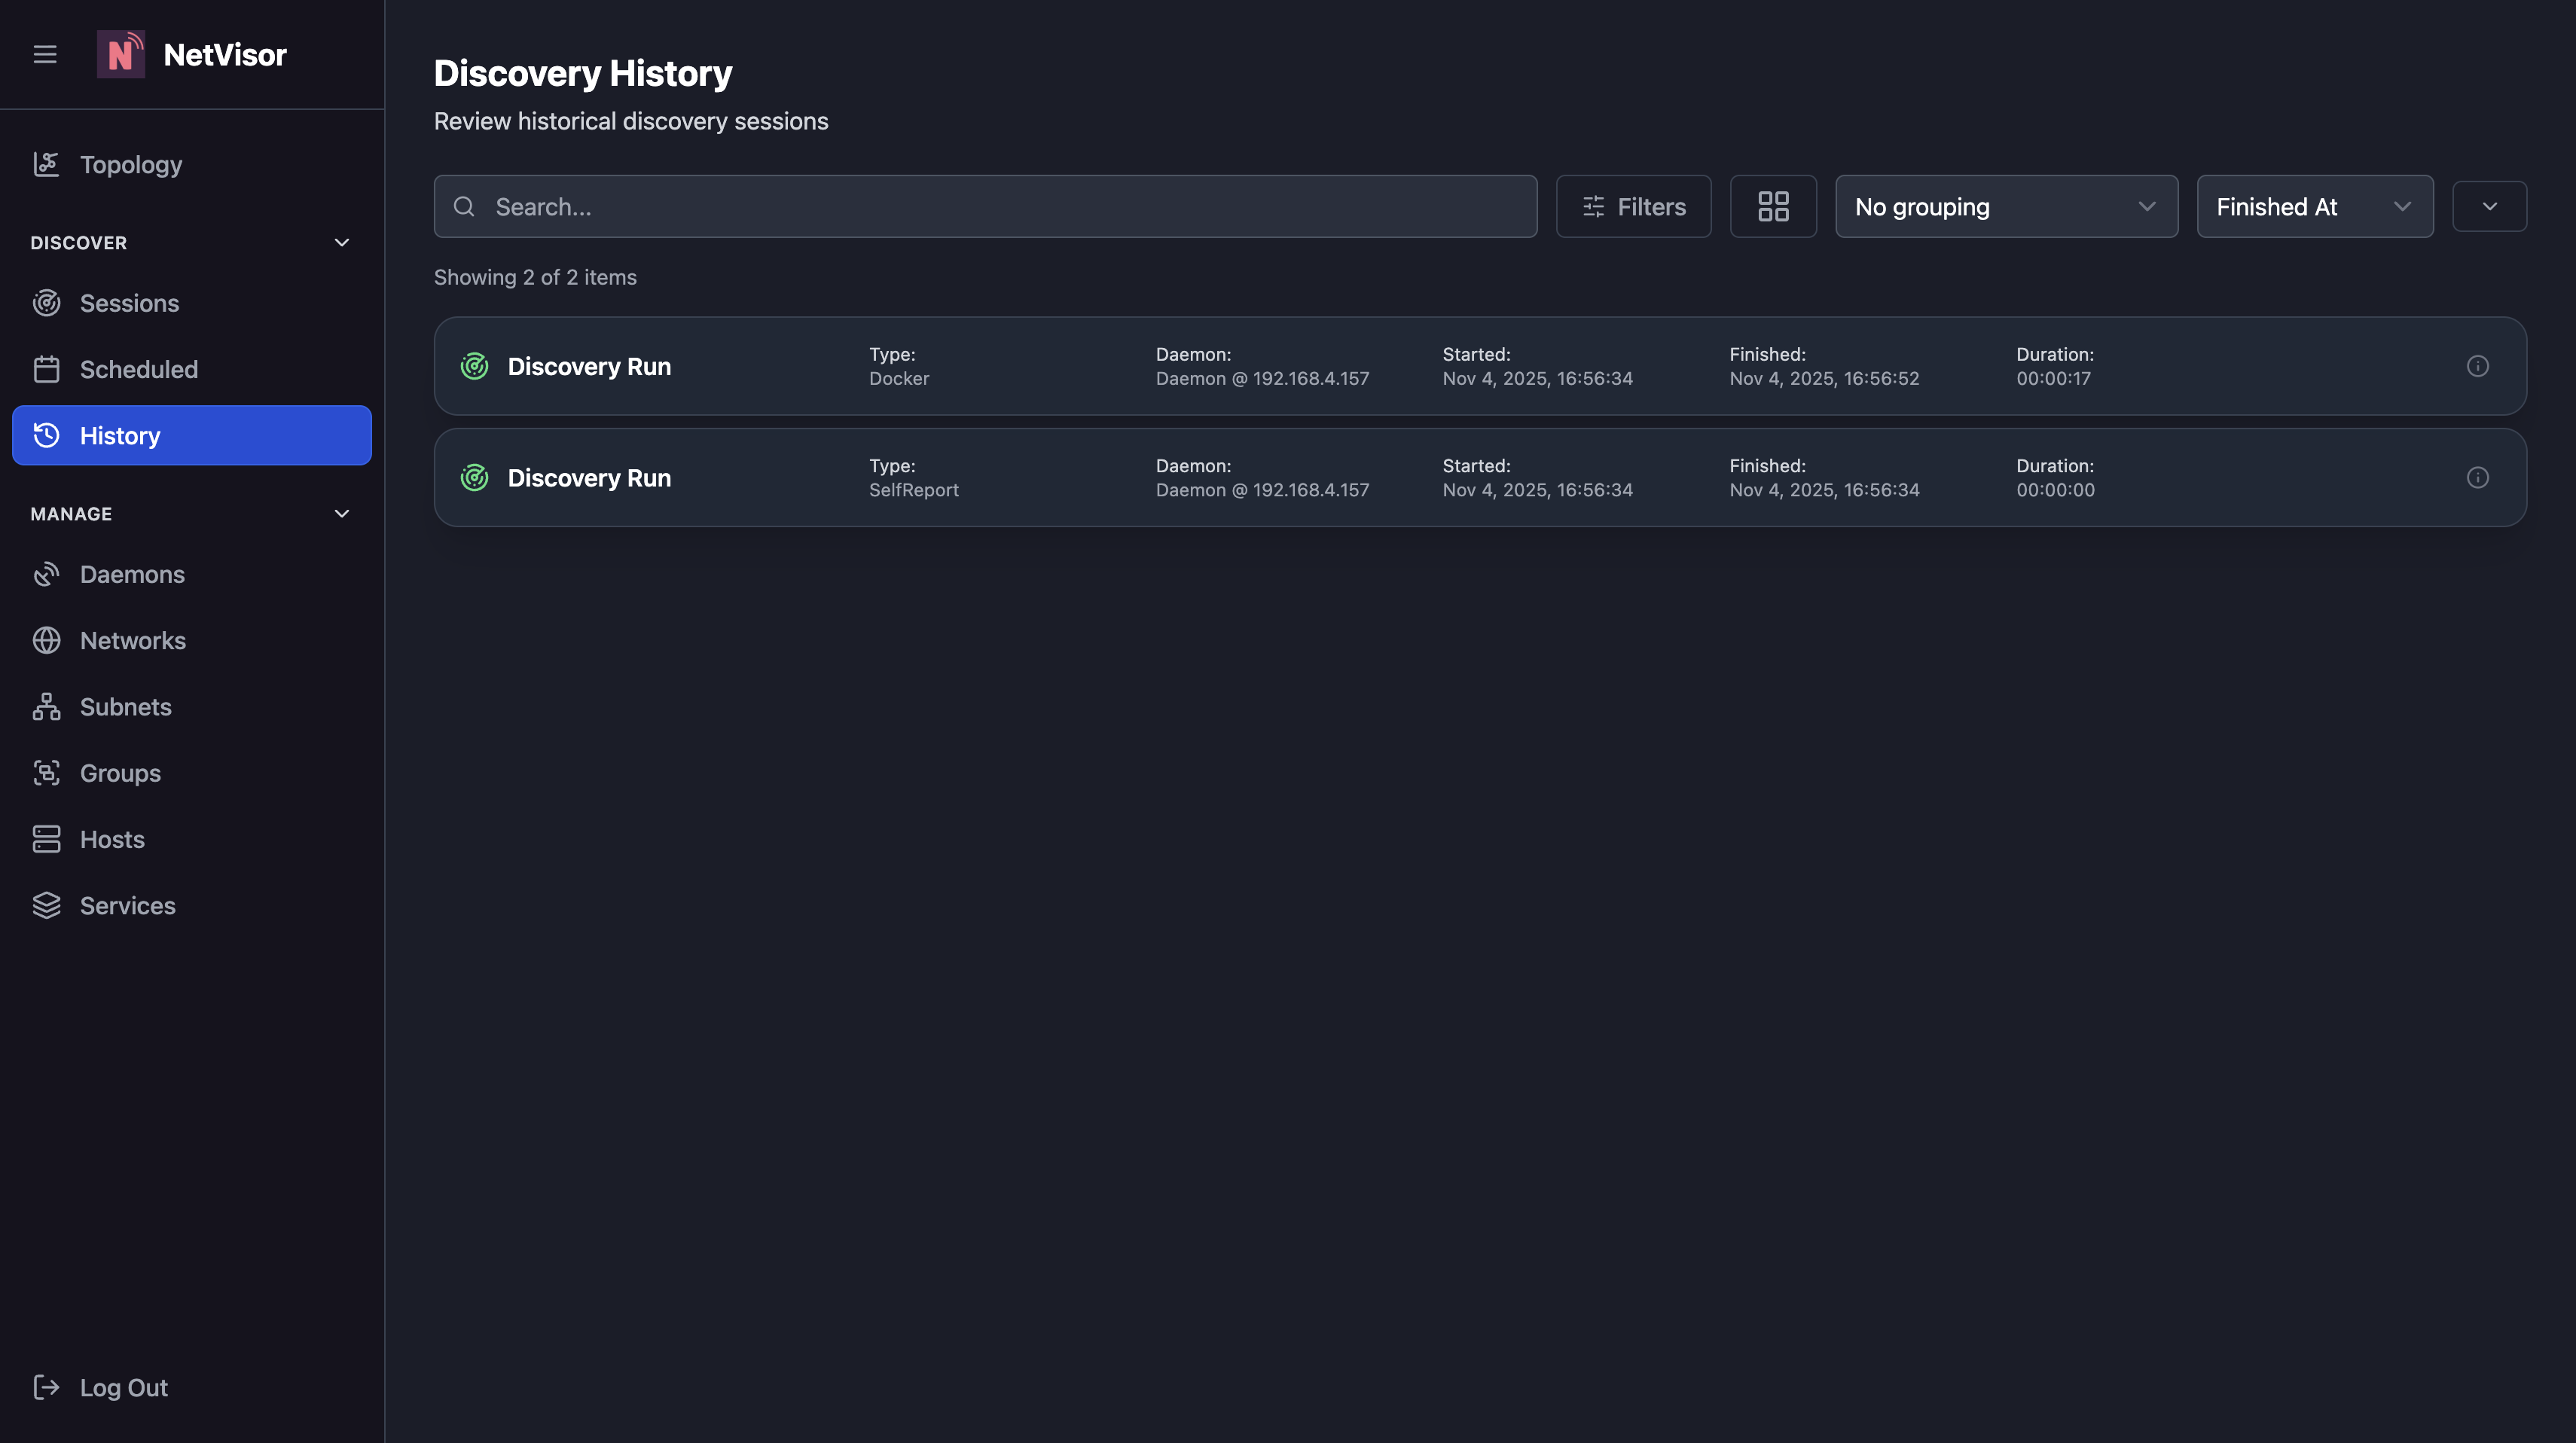
Task: Open the Topology page
Action: point(192,164)
